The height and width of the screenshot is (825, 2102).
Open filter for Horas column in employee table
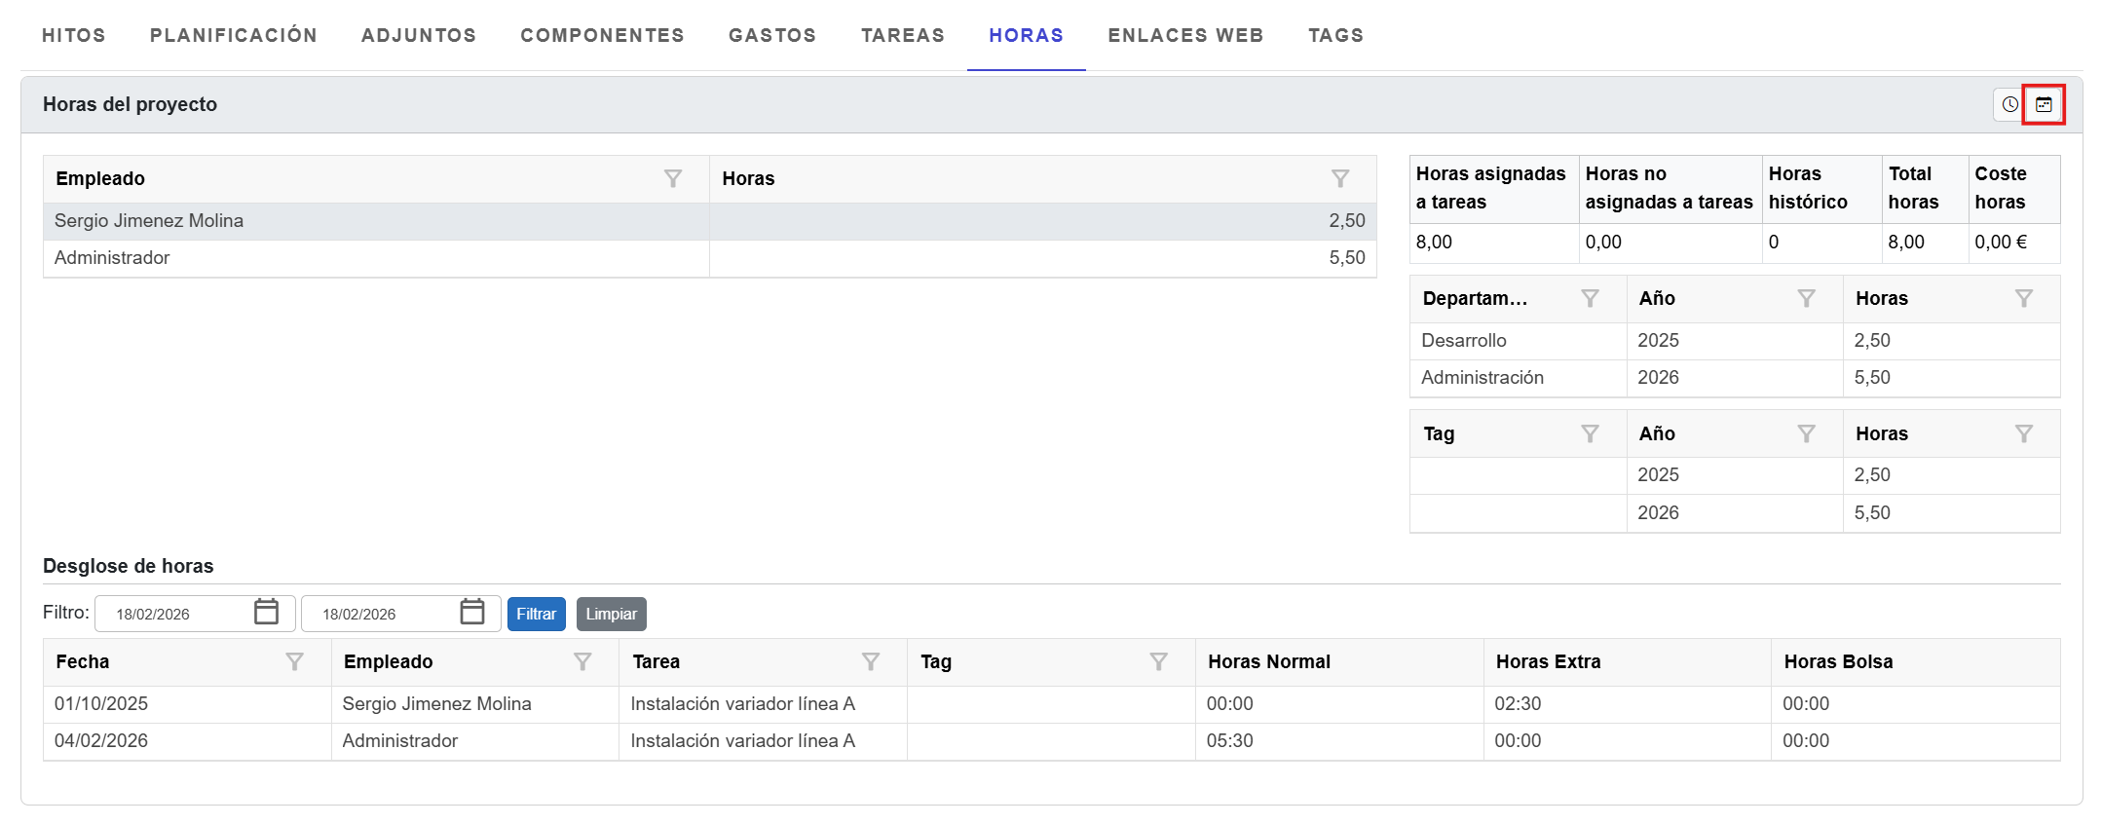point(1340,178)
